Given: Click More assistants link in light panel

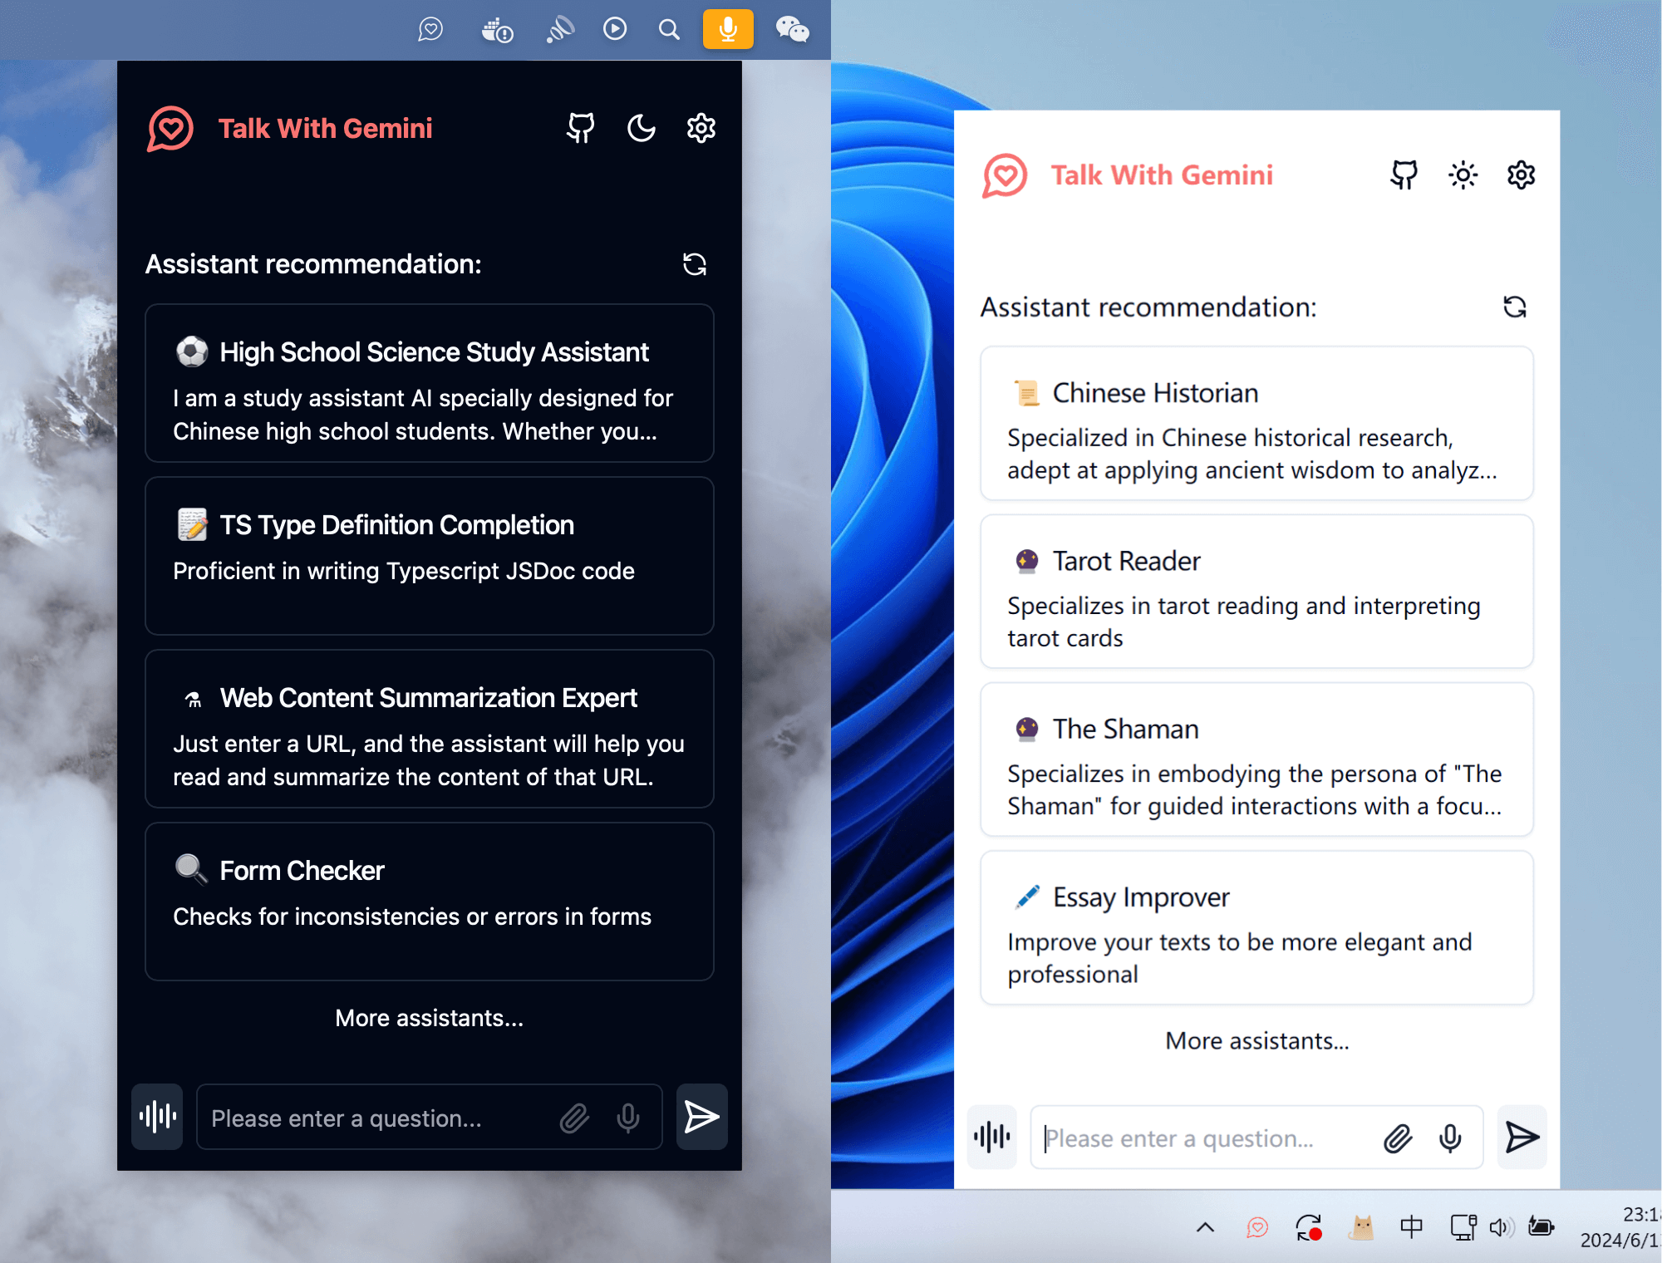Looking at the screenshot, I should (x=1257, y=1040).
